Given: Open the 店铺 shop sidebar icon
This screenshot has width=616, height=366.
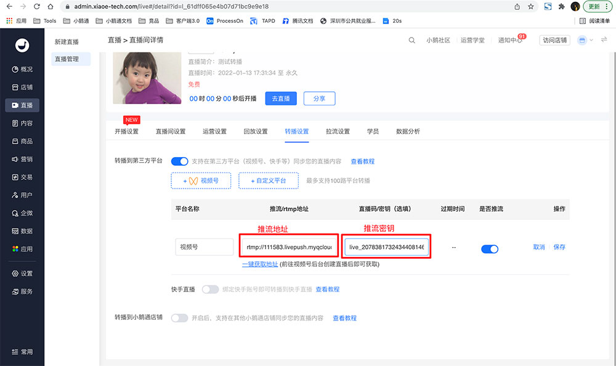Looking at the screenshot, I should pos(15,87).
